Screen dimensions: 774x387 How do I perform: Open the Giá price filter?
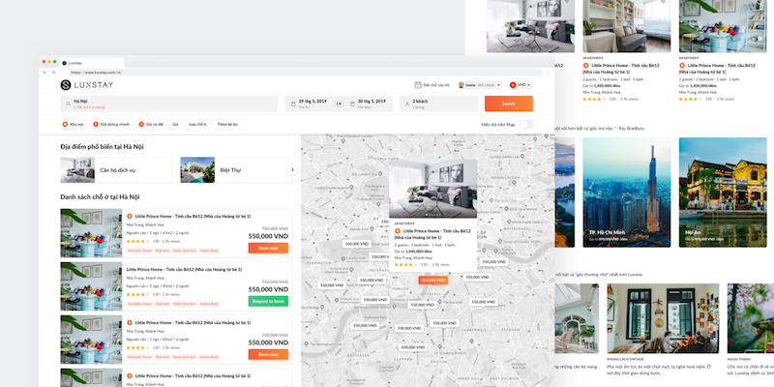click(x=176, y=124)
